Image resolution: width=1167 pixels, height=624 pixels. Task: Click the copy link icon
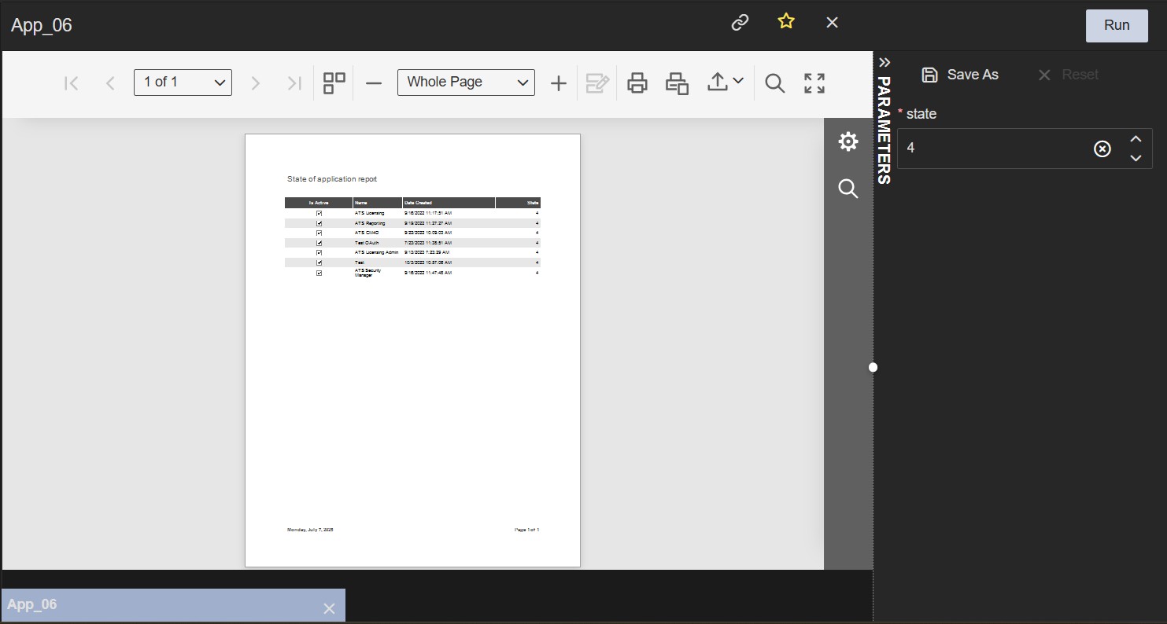[x=740, y=23]
